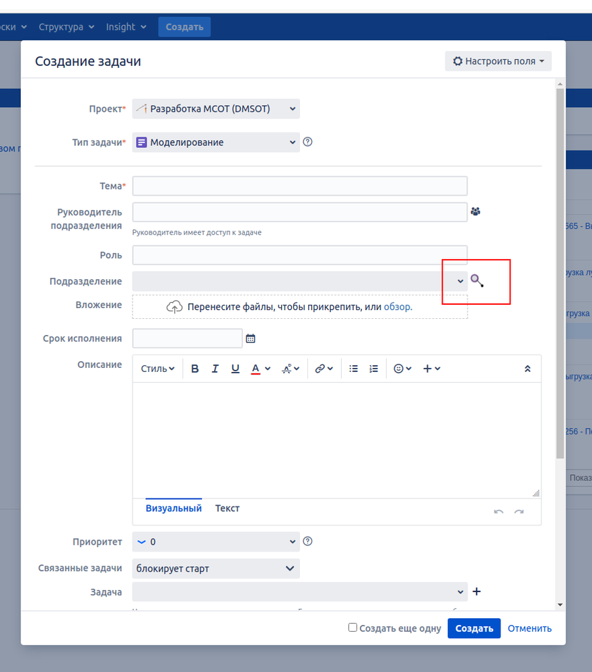Open the Структура menu in navigation bar
Screen dimensions: 592x672
point(67,27)
